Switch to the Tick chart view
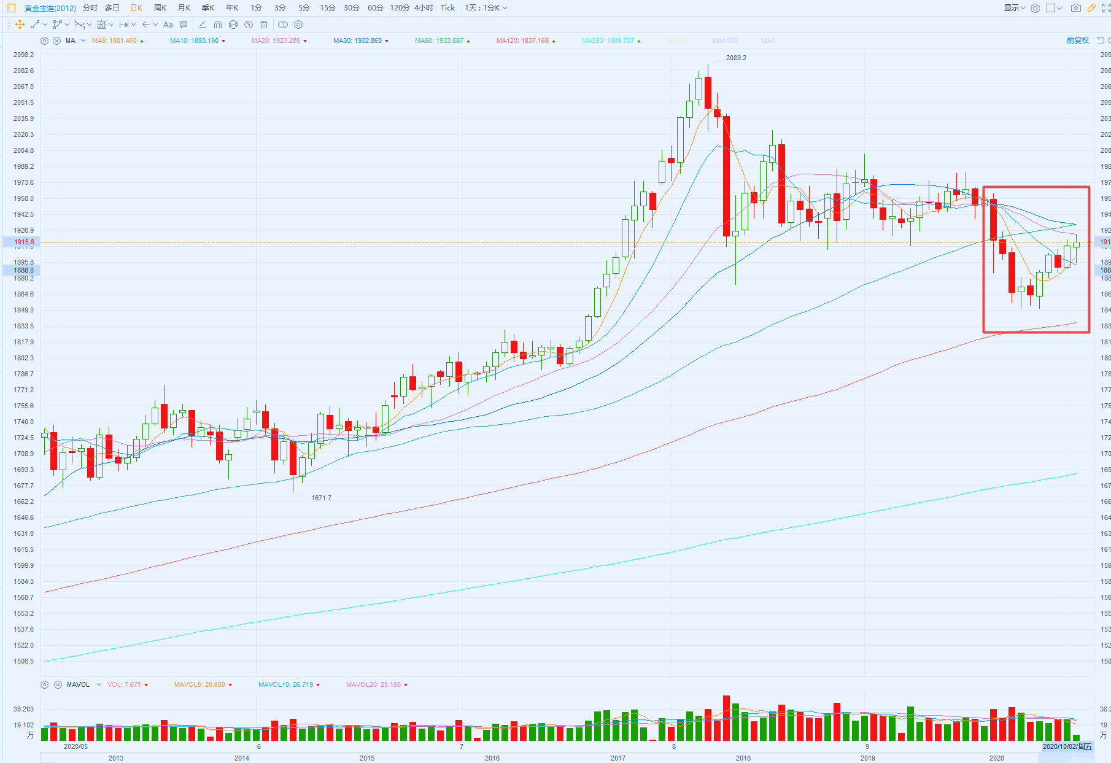The height and width of the screenshot is (763, 1111). (447, 8)
